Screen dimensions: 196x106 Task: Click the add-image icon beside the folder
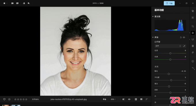[x=17, y=3]
